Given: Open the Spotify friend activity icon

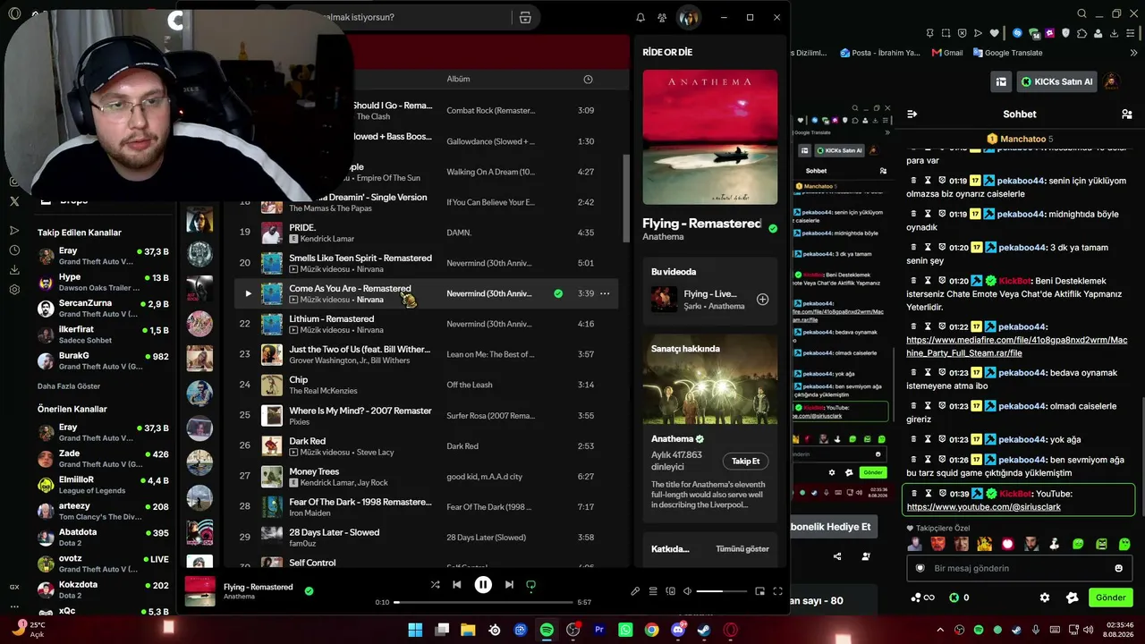Looking at the screenshot, I should (x=662, y=17).
